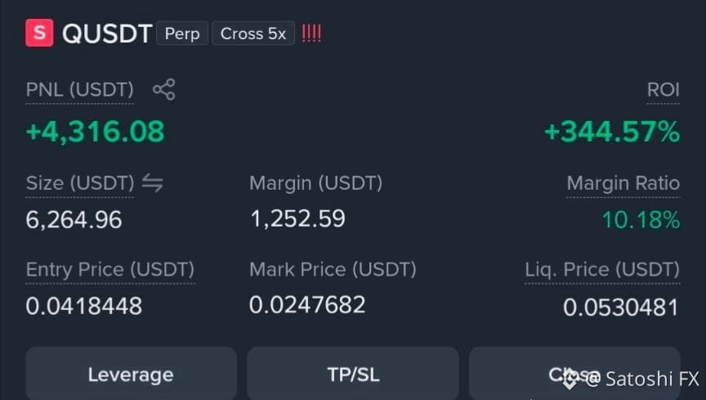Click the +344.57% ROI value

tap(612, 132)
